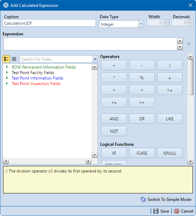The image size is (196, 216).
Task: Decrease the Decimals spinner value
Action: coord(190,24)
